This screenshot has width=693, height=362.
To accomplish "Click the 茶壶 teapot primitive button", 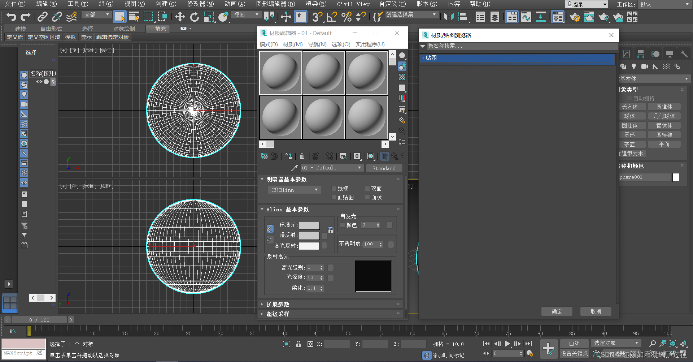I will coord(629,144).
